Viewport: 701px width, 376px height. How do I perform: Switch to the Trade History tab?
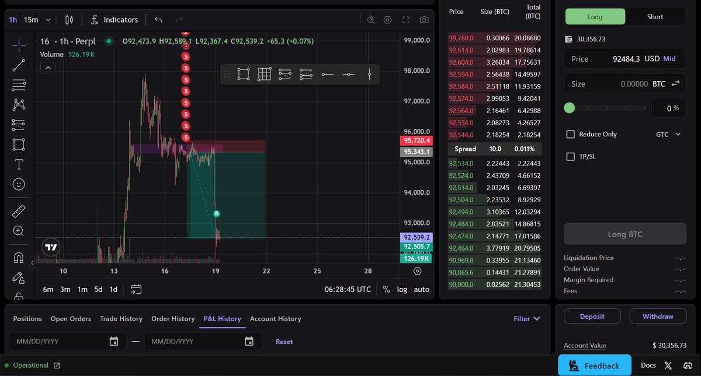[x=121, y=319]
